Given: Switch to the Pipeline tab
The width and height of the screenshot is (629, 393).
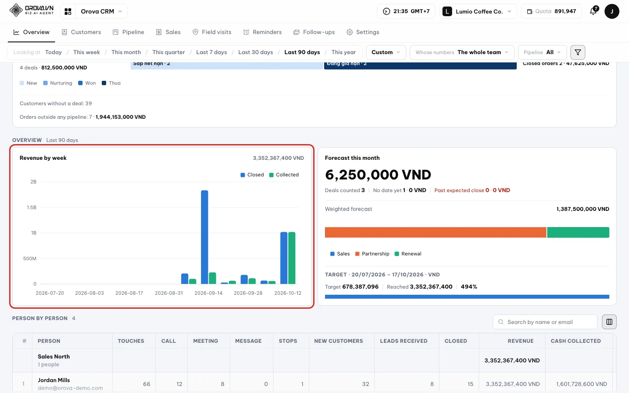Looking at the screenshot, I should tap(128, 32).
